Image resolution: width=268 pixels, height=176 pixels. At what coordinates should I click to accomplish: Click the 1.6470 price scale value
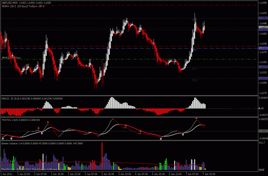[263, 13]
